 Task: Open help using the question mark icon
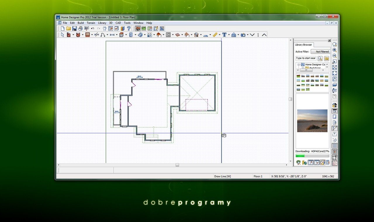tap(129, 28)
